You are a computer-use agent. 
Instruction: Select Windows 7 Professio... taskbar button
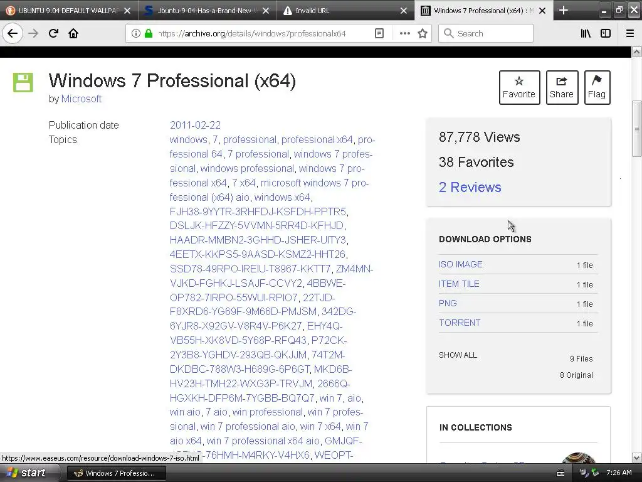point(116,473)
